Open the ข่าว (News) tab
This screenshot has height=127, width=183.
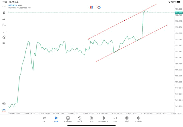91,119
